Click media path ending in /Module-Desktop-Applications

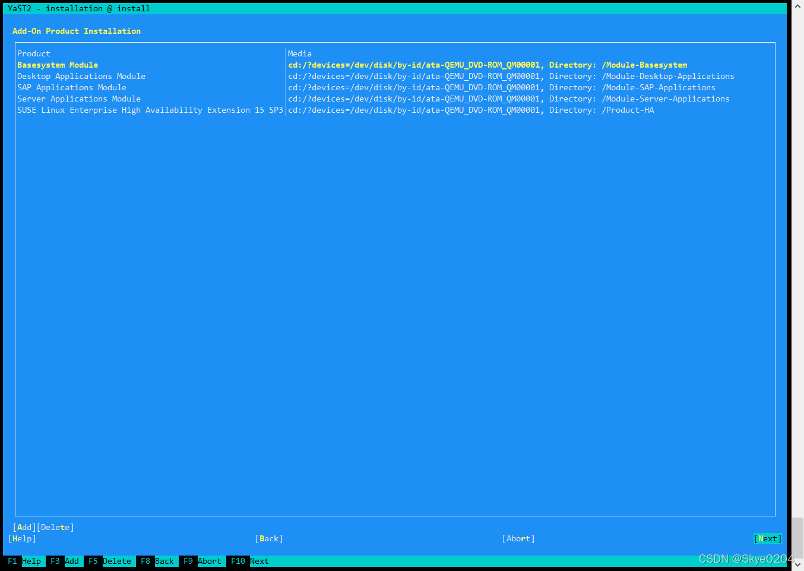point(511,77)
